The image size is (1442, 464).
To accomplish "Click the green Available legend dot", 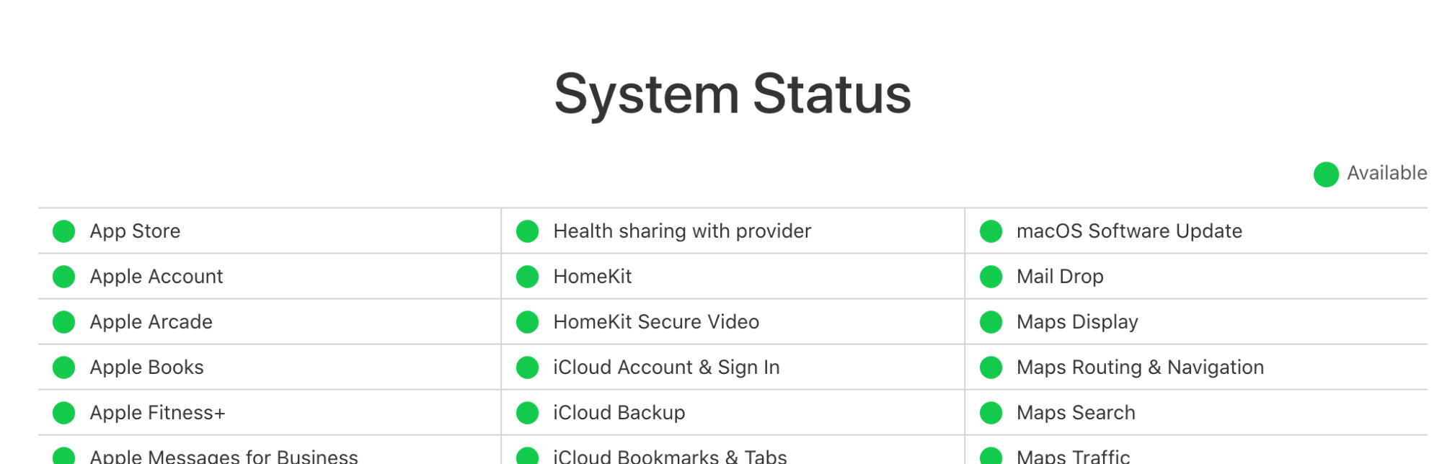I will click(1326, 174).
